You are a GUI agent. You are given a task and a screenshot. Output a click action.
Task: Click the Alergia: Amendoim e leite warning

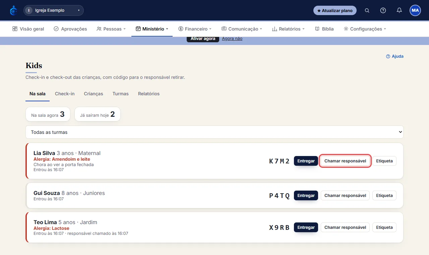62,159
